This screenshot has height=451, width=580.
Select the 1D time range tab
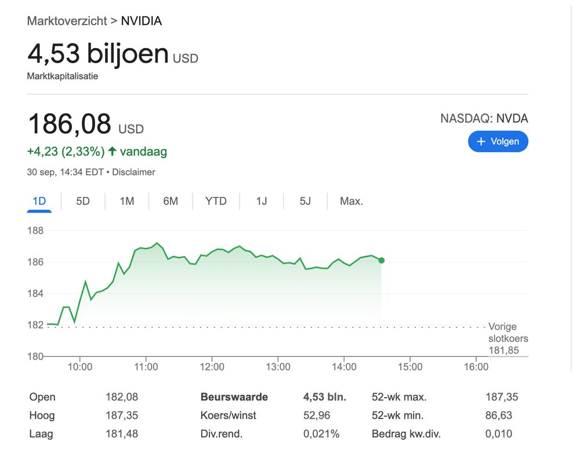coord(39,201)
